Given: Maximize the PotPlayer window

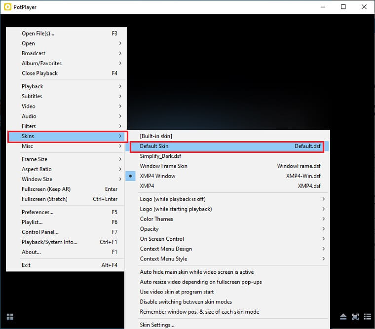Looking at the screenshot, I should [x=343, y=7].
